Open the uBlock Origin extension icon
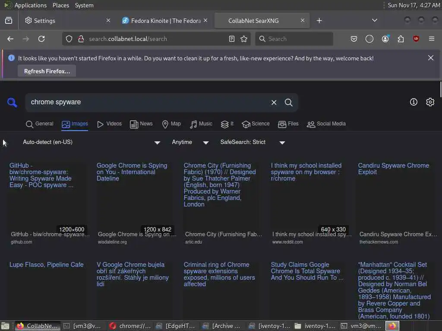This screenshot has width=442, height=331. pyautogui.click(x=416, y=39)
